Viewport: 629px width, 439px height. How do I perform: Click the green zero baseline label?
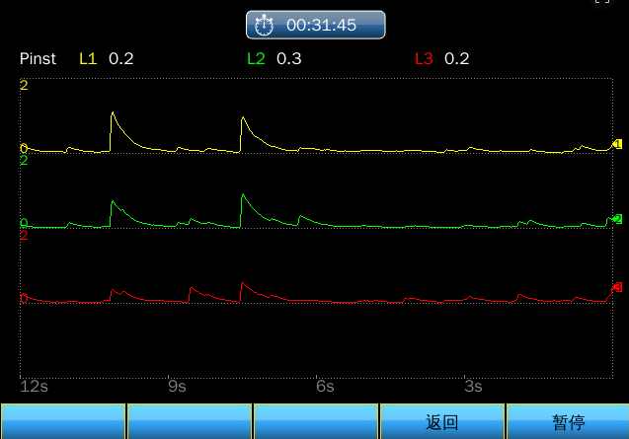[24, 223]
